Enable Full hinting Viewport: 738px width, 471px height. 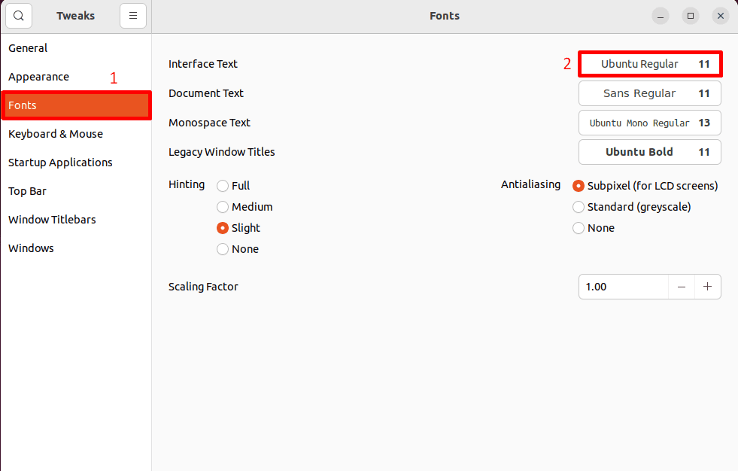point(223,185)
